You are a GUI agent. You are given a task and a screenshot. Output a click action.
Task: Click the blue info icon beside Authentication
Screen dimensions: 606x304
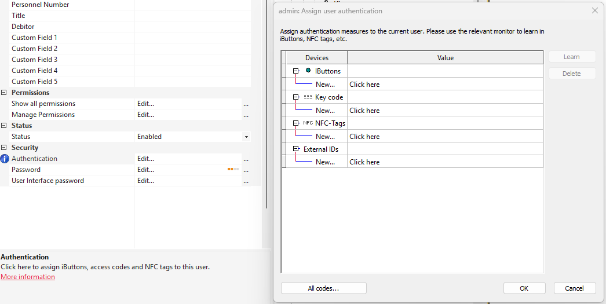[5, 159]
